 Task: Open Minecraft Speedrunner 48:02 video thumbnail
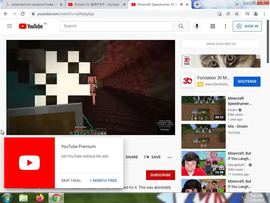point(203,108)
